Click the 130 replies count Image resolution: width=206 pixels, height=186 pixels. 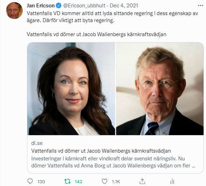pos(41,182)
